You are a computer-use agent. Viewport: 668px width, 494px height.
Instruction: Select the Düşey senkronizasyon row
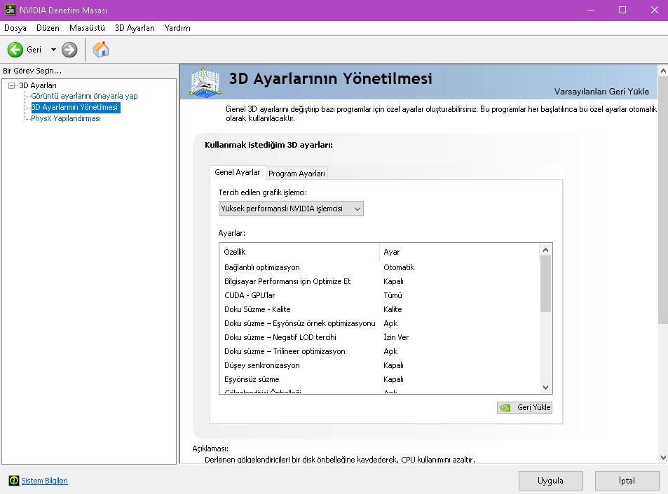(379, 366)
